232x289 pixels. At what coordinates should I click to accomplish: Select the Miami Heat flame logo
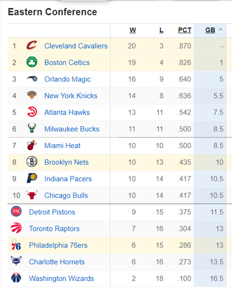point(32,145)
